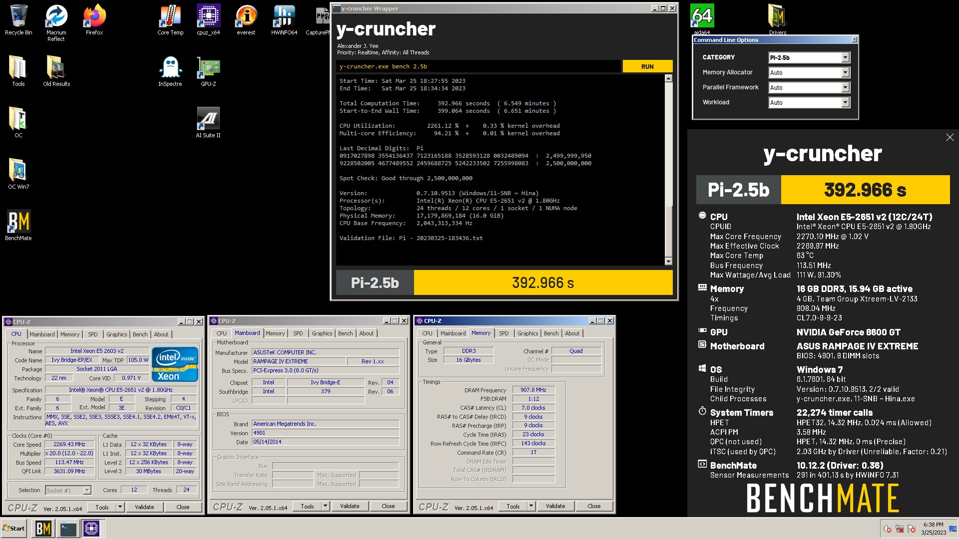Click 'Spot Check: Good through 2,500,000,000' line
The height and width of the screenshot is (539, 959).
[406, 178]
